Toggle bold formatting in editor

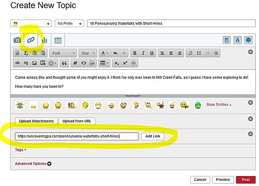[x=135, y=53]
